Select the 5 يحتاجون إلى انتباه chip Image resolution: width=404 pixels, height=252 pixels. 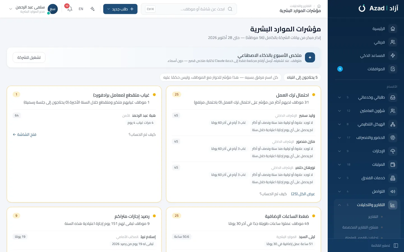click(302, 77)
